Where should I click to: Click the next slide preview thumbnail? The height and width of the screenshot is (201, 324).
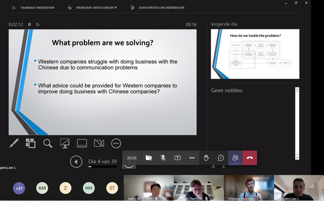(x=255, y=54)
